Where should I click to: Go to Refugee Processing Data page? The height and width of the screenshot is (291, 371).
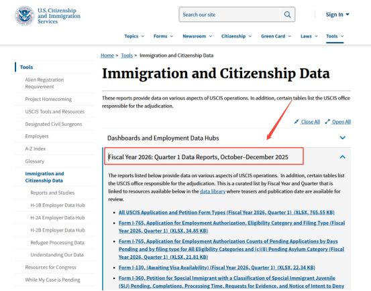click(57, 243)
